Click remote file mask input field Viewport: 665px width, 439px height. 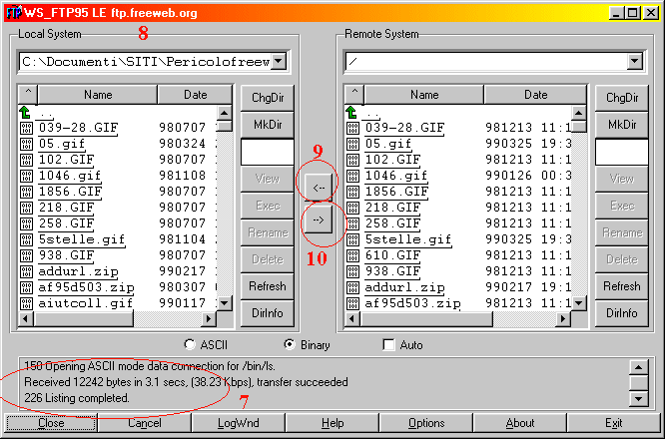coord(622,152)
